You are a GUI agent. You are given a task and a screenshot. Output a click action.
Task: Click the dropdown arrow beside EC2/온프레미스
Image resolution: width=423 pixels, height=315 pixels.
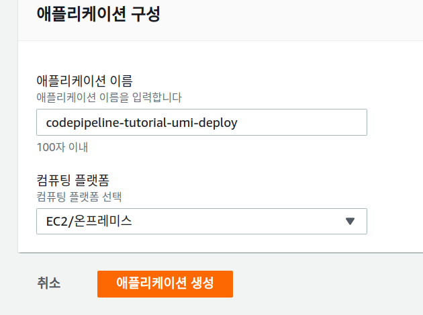tap(350, 222)
